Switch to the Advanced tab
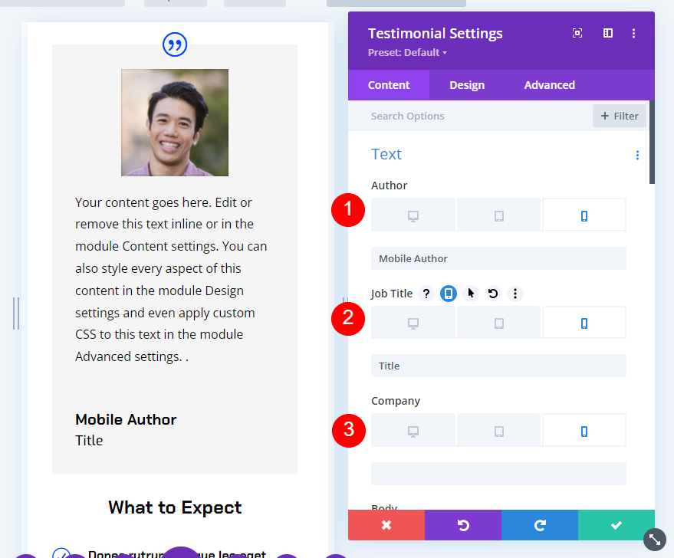This screenshot has width=674, height=558. 549,85
